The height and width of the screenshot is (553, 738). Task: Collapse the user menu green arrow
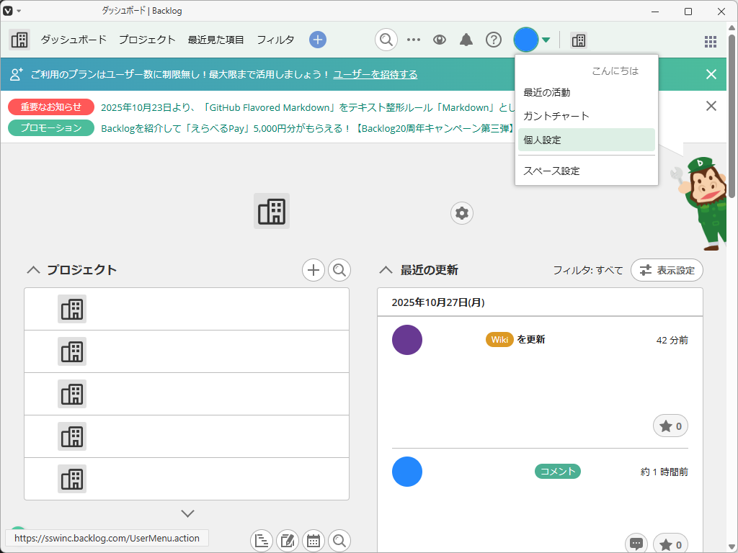[x=546, y=40]
